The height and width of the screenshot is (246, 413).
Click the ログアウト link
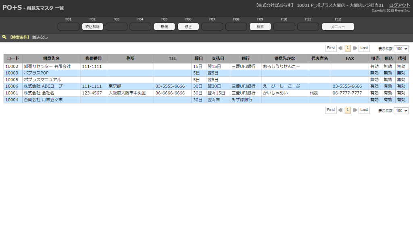click(x=399, y=5)
